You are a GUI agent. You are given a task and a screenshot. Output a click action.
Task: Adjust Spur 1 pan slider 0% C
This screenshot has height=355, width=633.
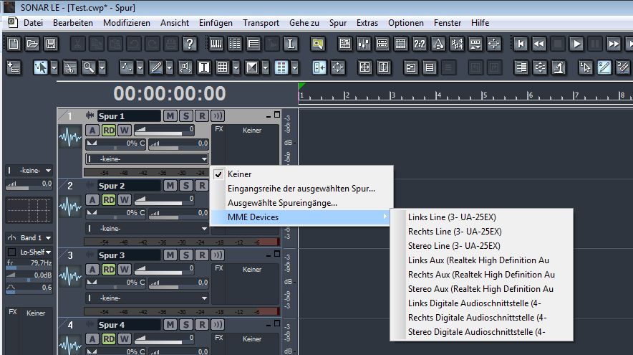pyautogui.click(x=115, y=144)
